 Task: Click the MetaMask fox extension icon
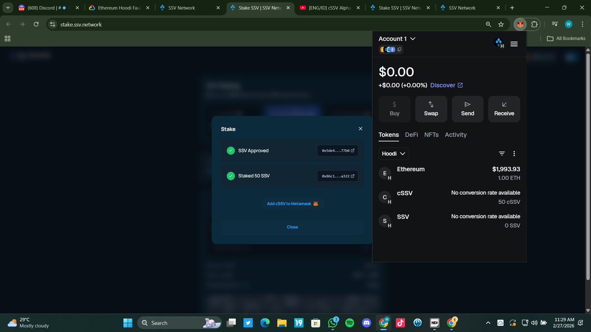[520, 24]
